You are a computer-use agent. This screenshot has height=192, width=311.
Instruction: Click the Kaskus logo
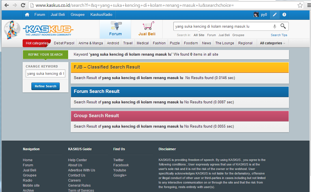tap(48, 30)
